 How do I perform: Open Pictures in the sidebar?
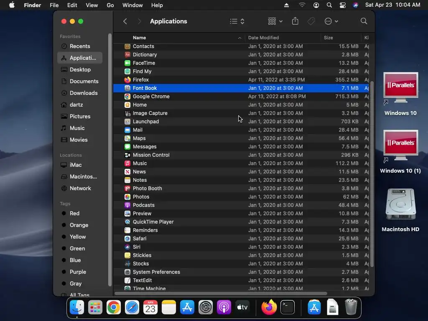tap(80, 117)
